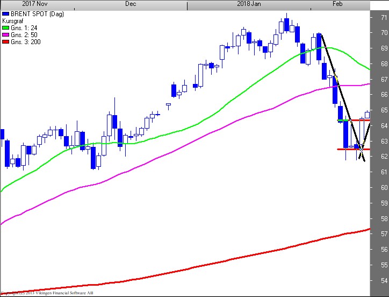The width and height of the screenshot is (389, 297).
Task: Click the blue BRENT SPOT legend swatch
Action: coord(5,14)
